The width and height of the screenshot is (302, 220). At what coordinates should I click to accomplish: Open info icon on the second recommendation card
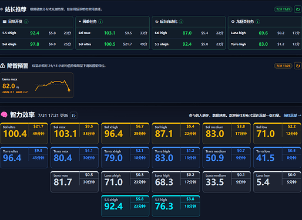point(100,22)
